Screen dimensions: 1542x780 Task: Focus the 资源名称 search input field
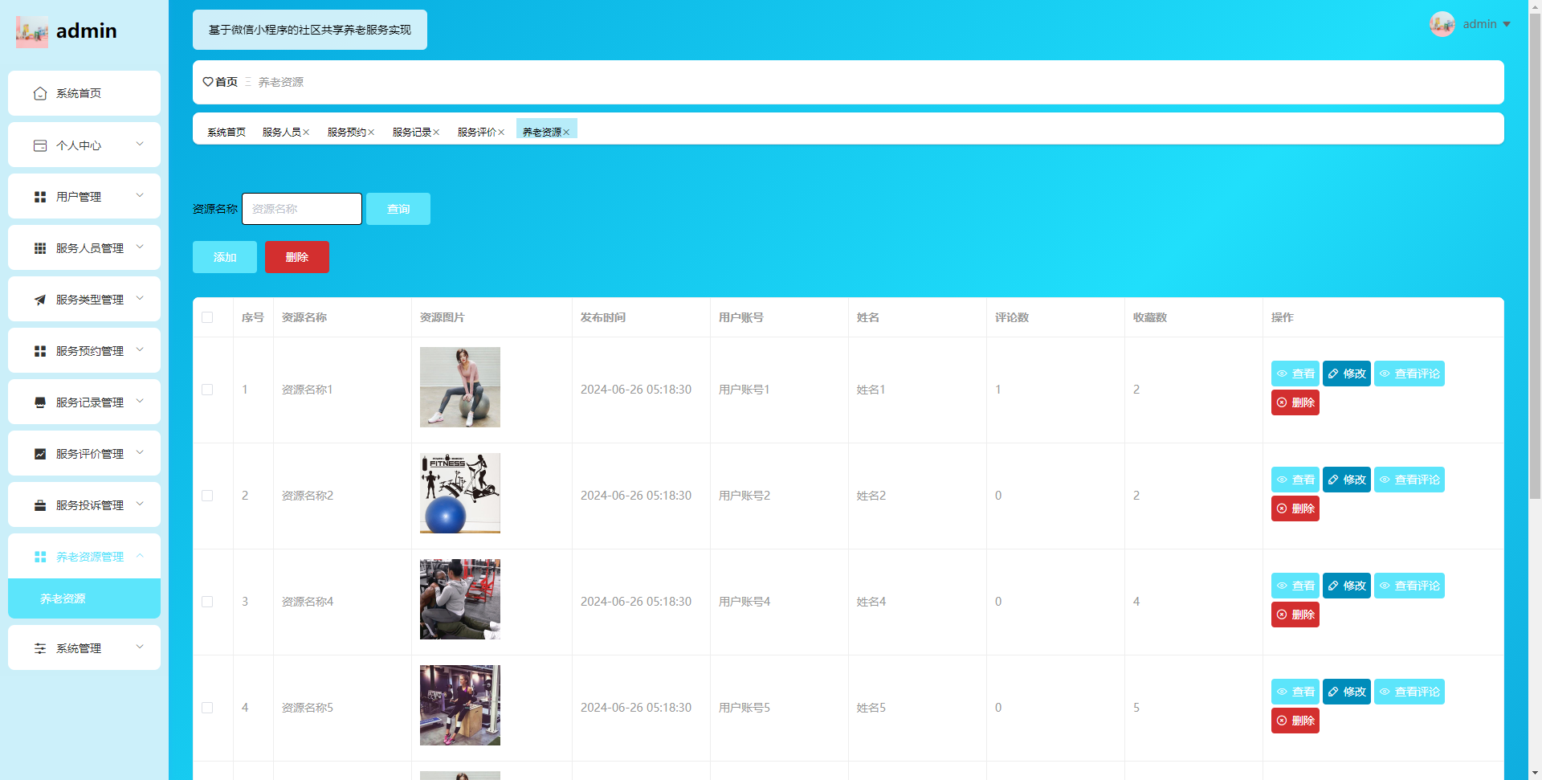click(302, 209)
